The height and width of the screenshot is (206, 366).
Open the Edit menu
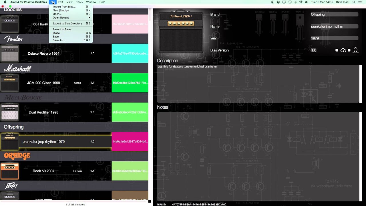pos(61,2)
